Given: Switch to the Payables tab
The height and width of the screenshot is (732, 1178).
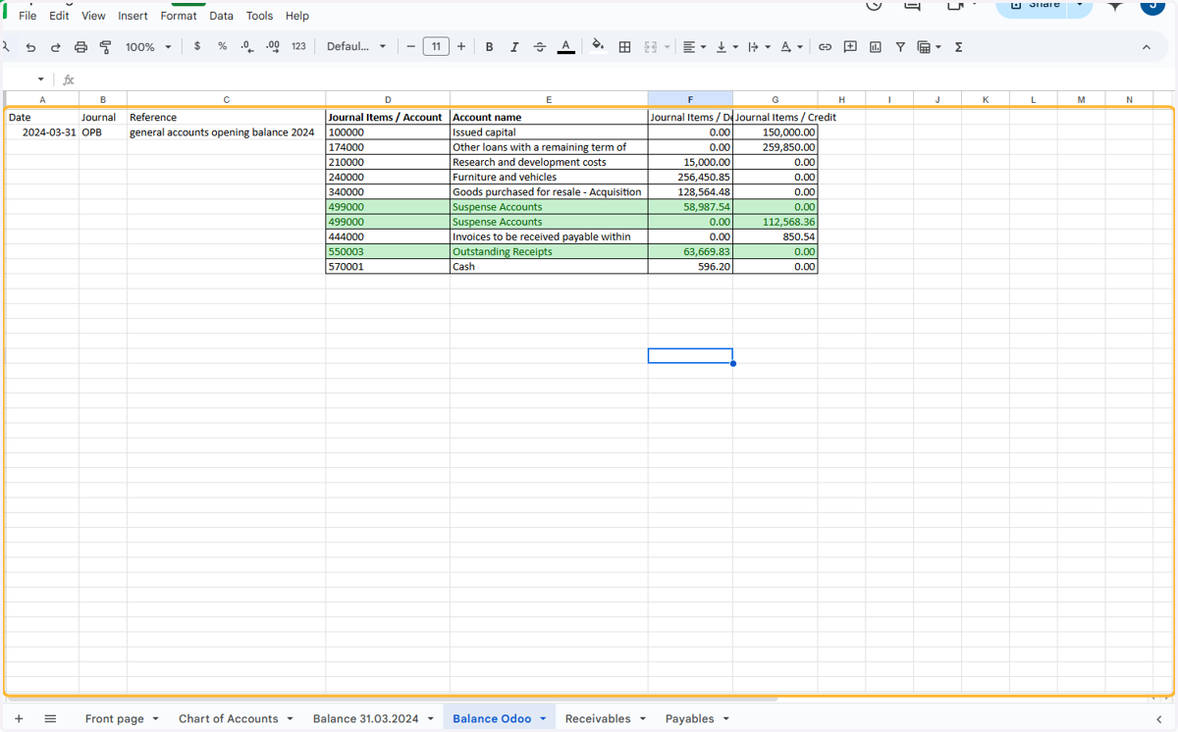Looking at the screenshot, I should pos(689,718).
